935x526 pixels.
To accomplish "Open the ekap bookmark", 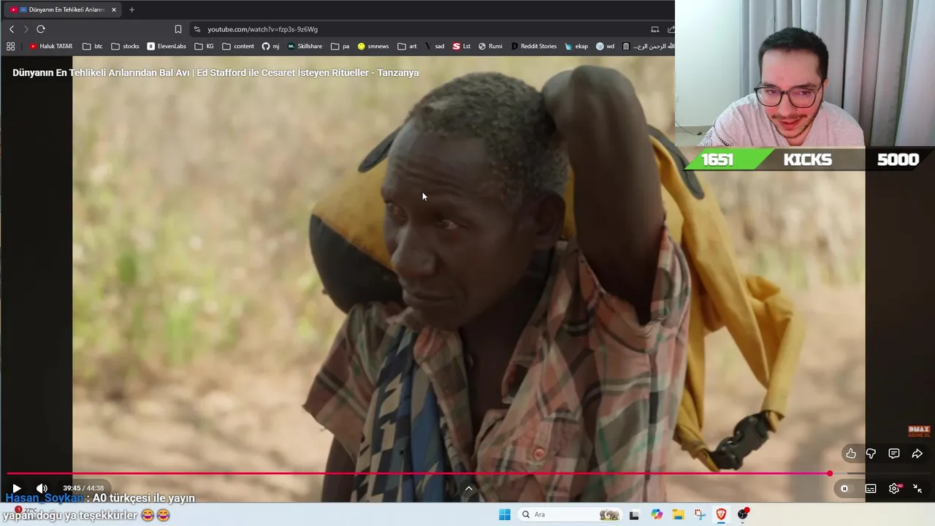I will point(576,46).
